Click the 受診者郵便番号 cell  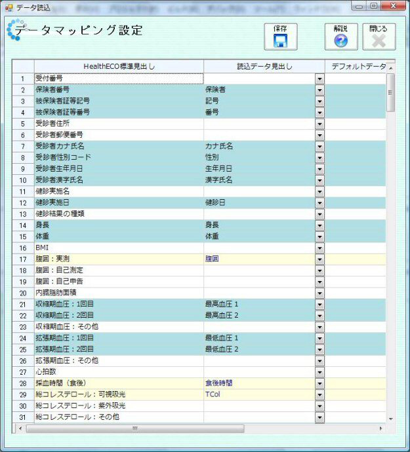point(119,135)
